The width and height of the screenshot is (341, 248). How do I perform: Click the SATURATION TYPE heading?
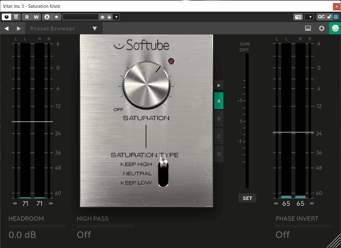coord(144,155)
